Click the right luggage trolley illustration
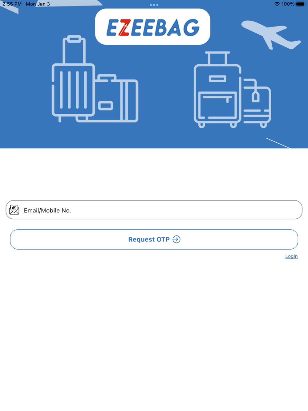308x411 pixels. (x=232, y=90)
